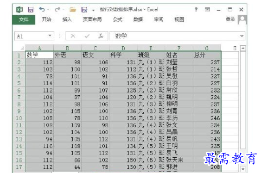Screen dimensions: 261x173
Task: Expand the Name Box dropdown
Action: pyautogui.click(x=50, y=36)
